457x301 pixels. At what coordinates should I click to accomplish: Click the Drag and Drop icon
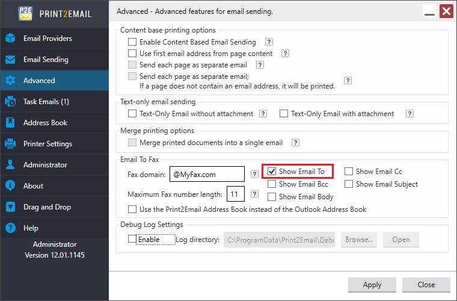click(x=10, y=207)
